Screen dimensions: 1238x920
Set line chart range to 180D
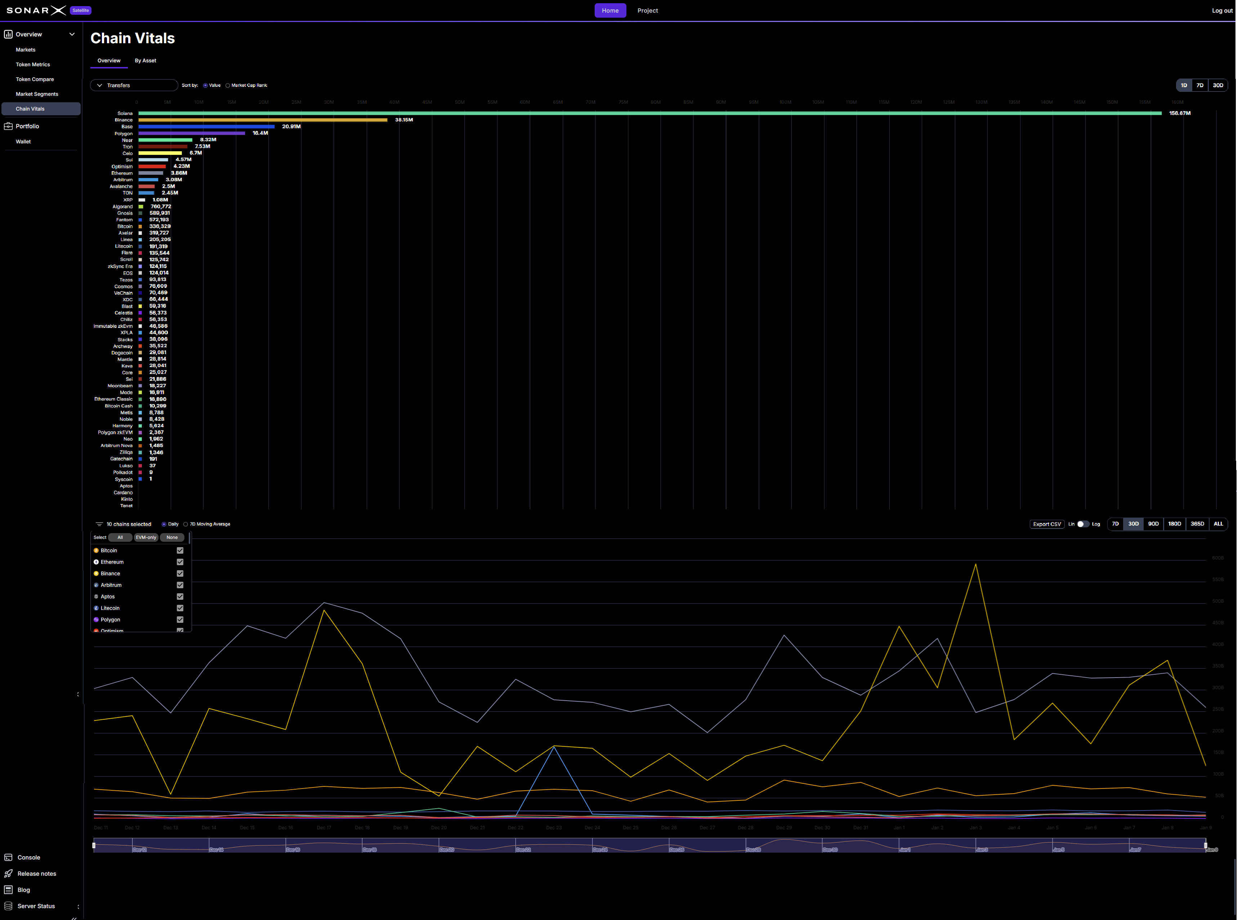click(1175, 524)
